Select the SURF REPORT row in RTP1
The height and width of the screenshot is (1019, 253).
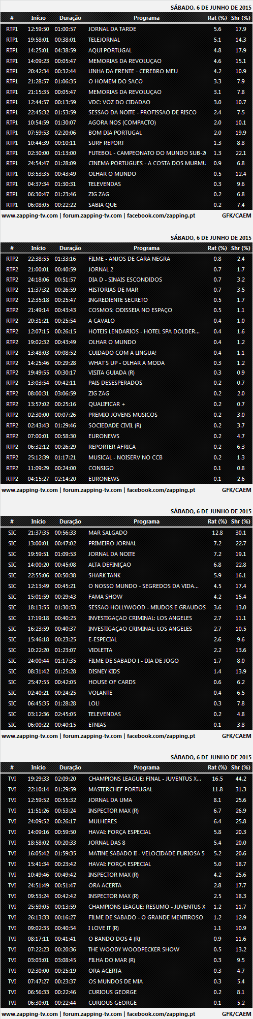click(126, 143)
